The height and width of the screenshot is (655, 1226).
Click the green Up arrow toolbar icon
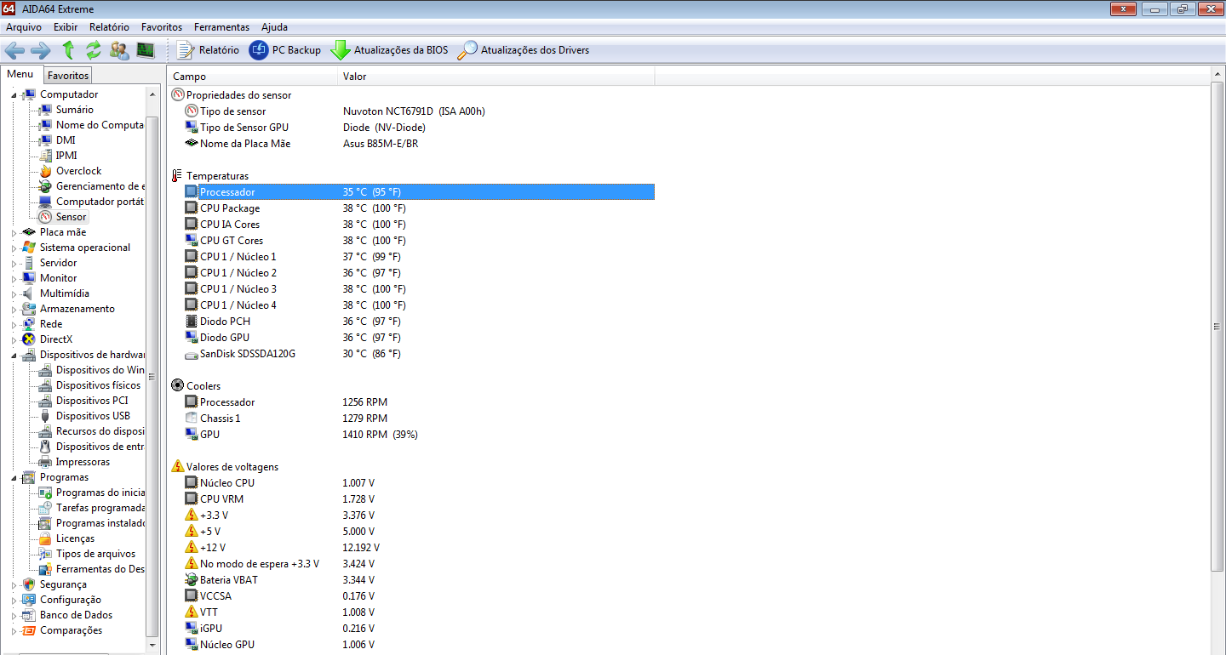click(68, 50)
